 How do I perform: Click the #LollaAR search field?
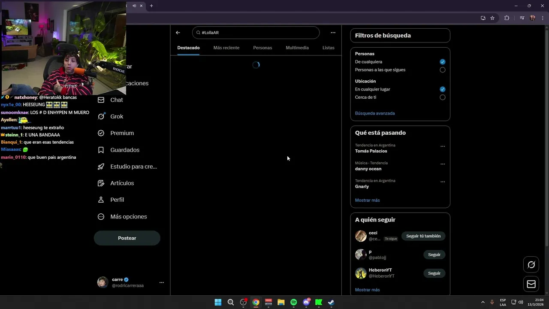(x=256, y=33)
